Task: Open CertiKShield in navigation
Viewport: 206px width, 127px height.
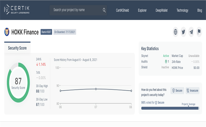Action: point(122,10)
